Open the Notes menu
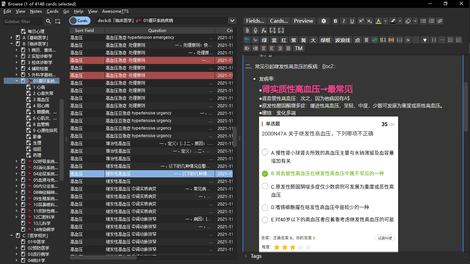The width and height of the screenshot is (470, 264). click(x=36, y=11)
